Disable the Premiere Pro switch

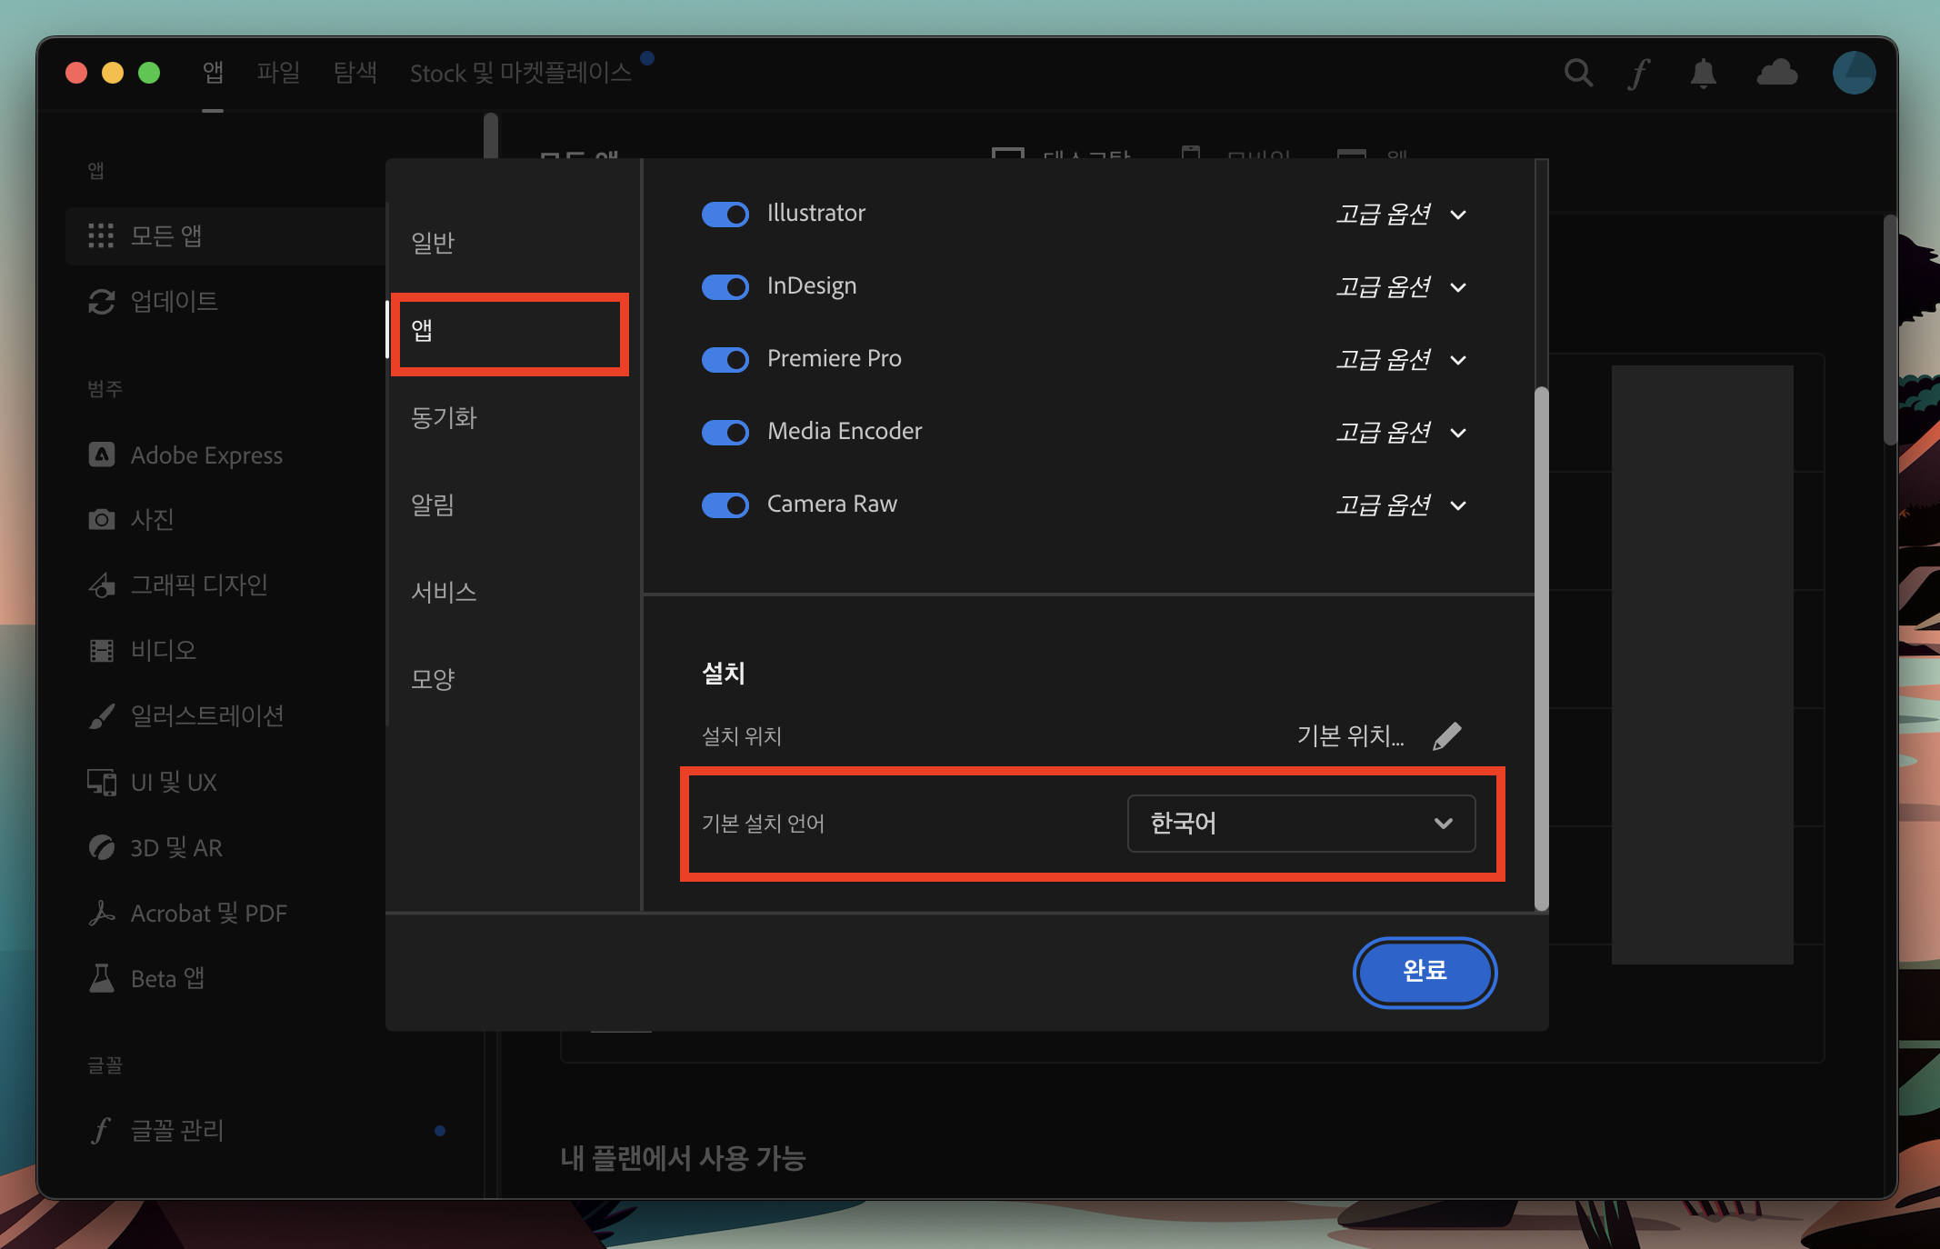725,359
